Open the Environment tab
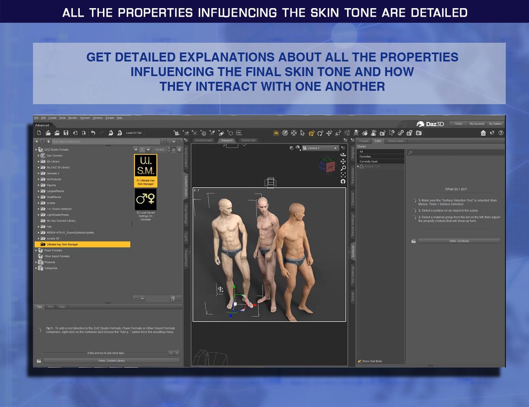Viewport: 529px width, 407px height. tap(203, 140)
